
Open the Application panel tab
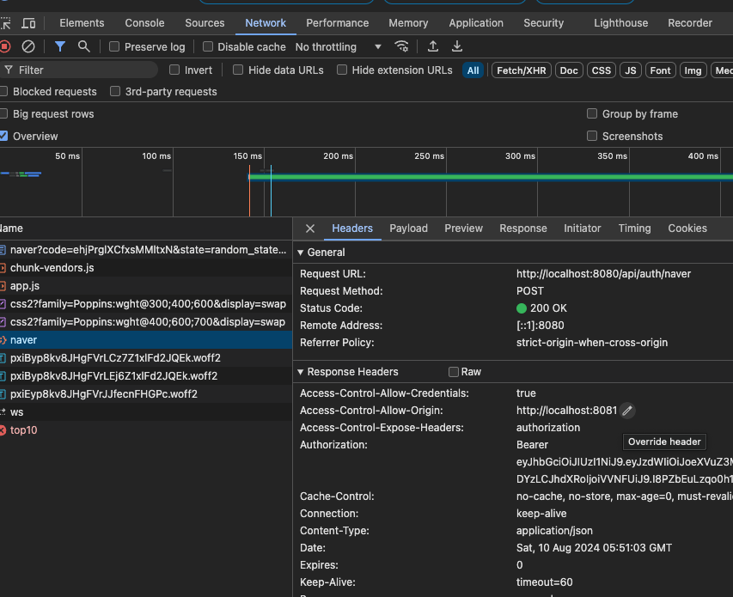click(476, 23)
